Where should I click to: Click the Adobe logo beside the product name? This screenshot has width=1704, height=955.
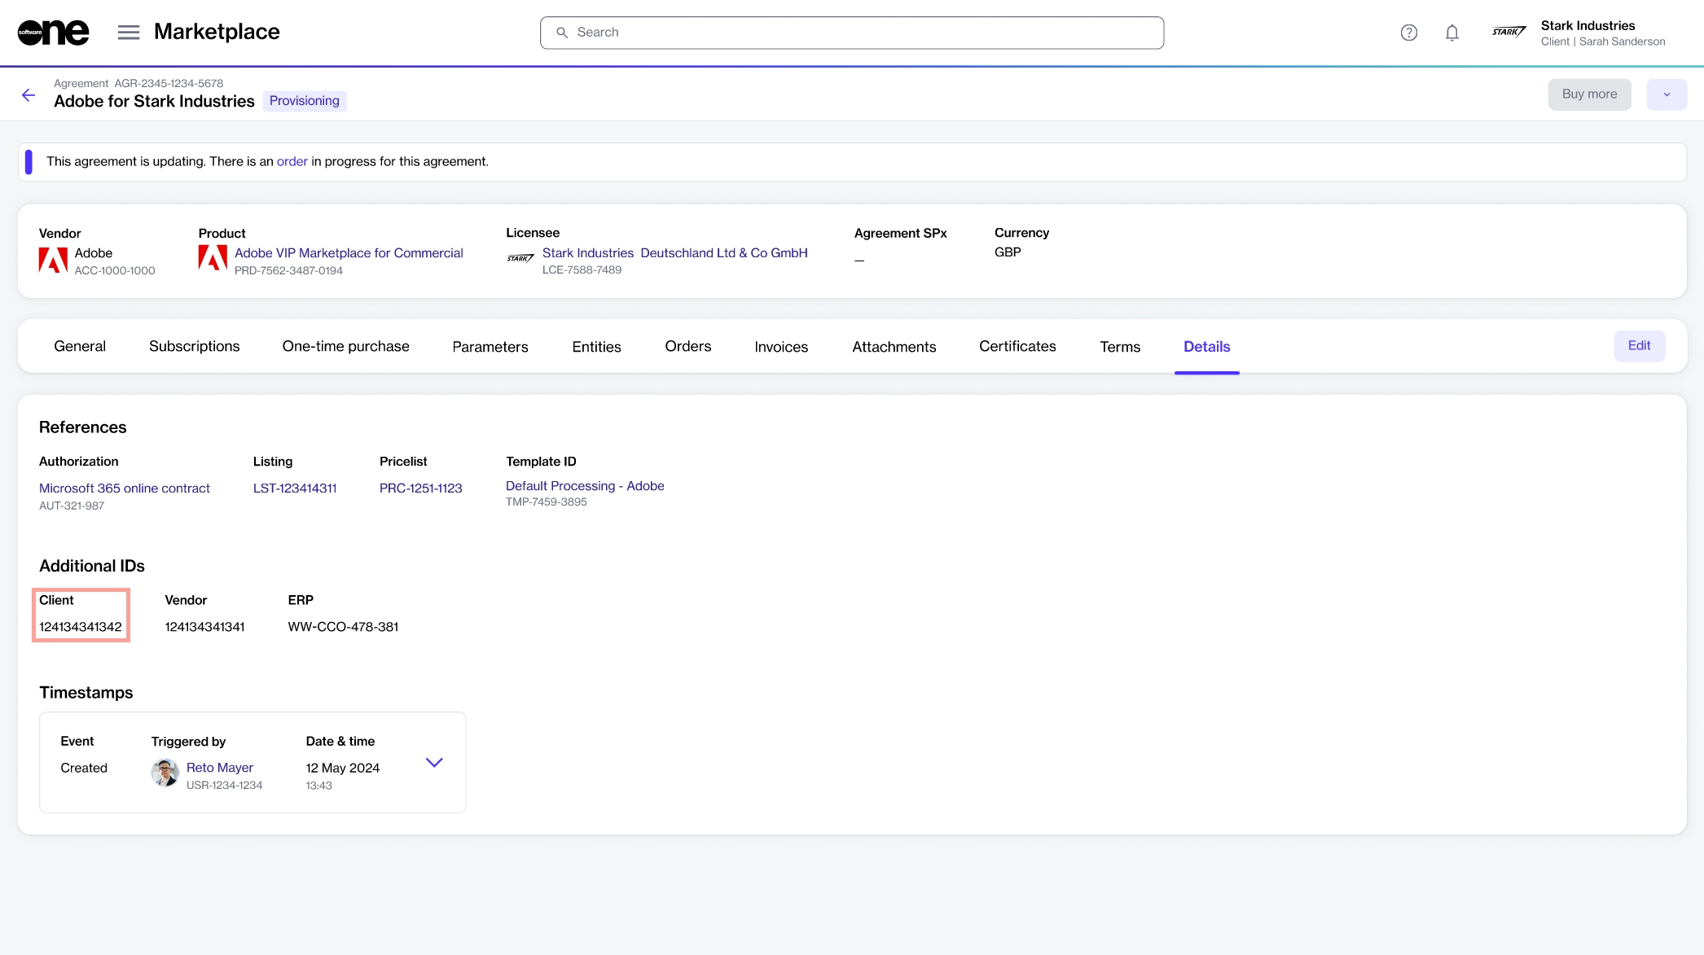click(213, 258)
